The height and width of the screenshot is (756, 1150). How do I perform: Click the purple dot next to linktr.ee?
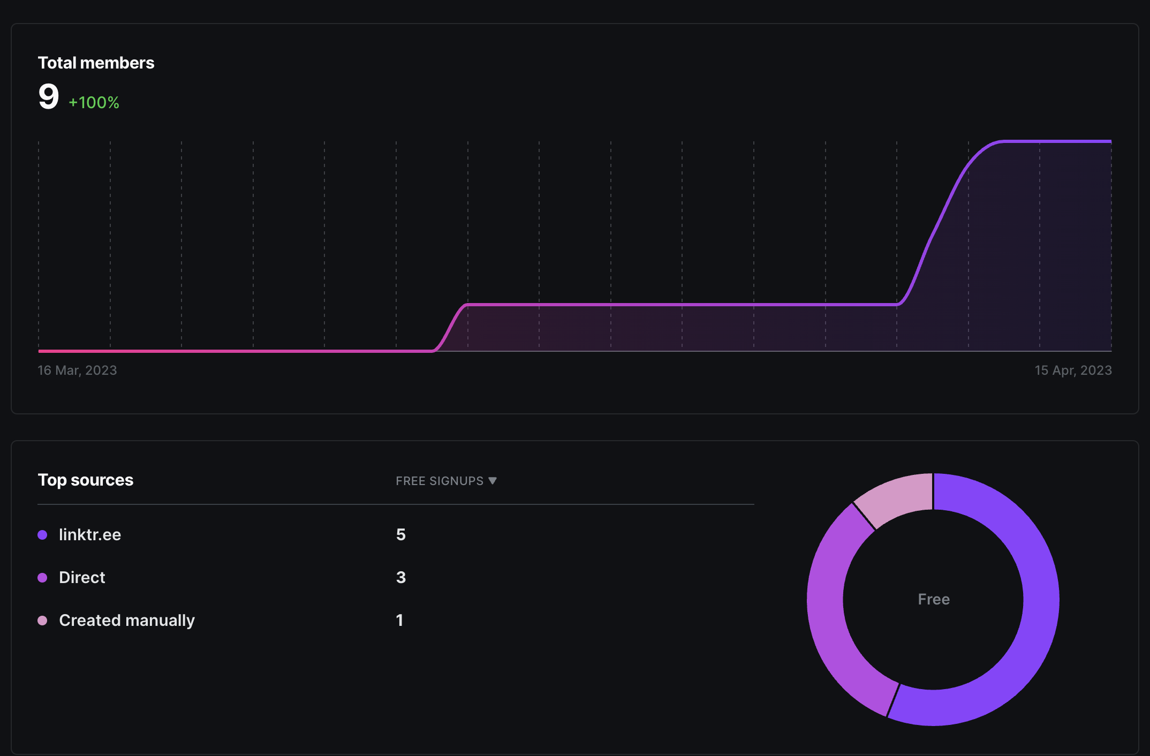tap(42, 535)
